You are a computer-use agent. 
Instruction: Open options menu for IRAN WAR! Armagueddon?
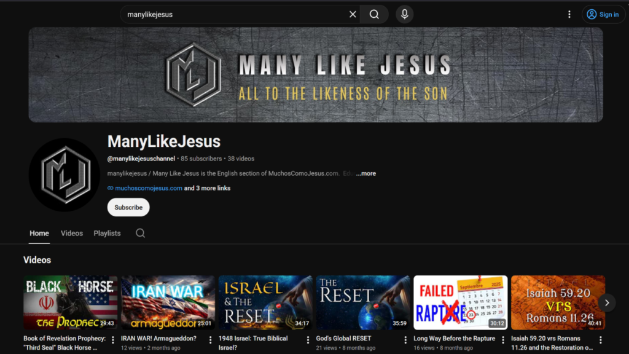pyautogui.click(x=210, y=340)
